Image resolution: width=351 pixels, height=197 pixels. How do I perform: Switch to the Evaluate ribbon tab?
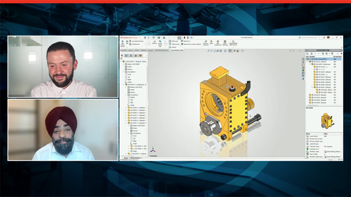[x=150, y=50]
